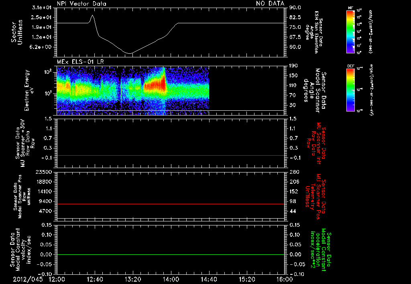Click the 23500 tick label

44,172
